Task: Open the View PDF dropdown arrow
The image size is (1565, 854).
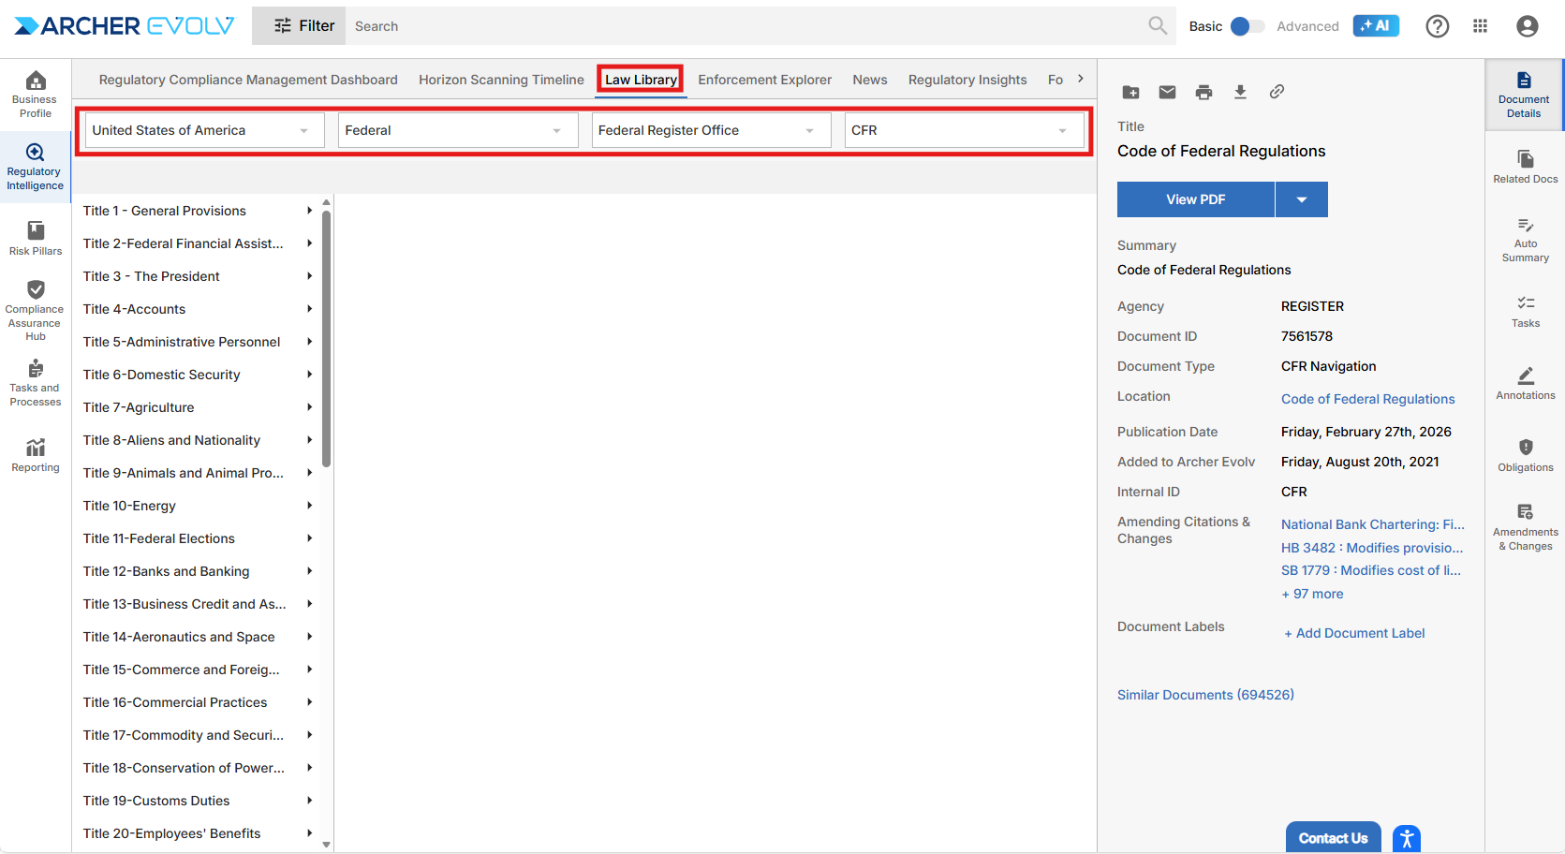Action: coord(1301,199)
